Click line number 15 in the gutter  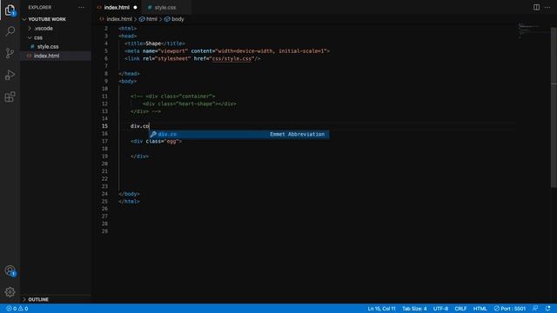[104, 126]
